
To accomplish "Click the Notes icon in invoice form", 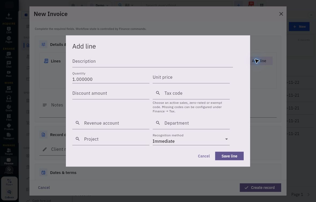I will tap(44, 105).
